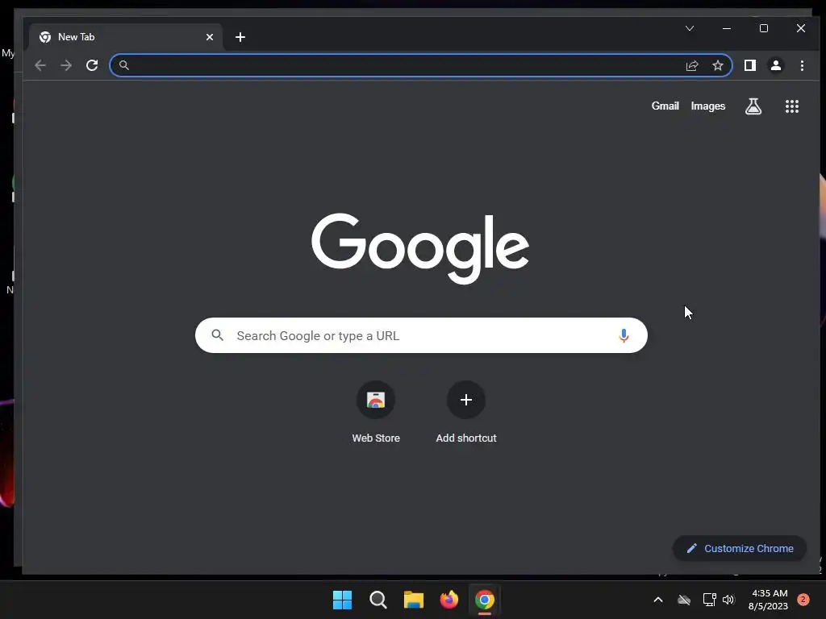Image resolution: width=826 pixels, height=619 pixels.
Task: Select the New Tab tab
Action: (127, 37)
